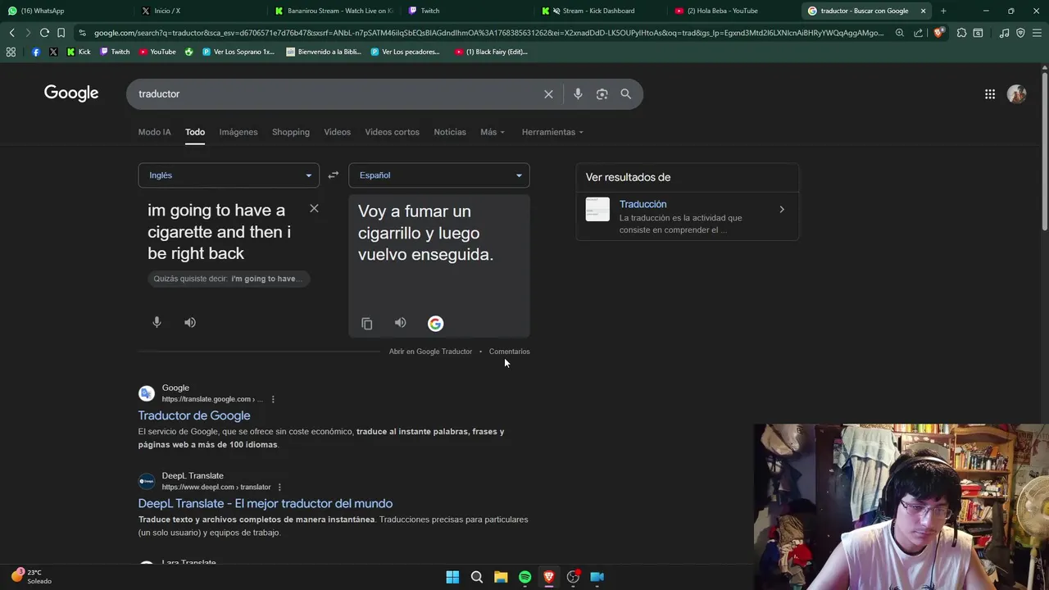Select the Todo results tab
Image resolution: width=1049 pixels, height=590 pixels.
pyautogui.click(x=195, y=132)
